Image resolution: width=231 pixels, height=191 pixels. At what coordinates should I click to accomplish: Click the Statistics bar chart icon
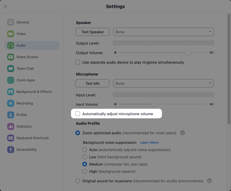(x=11, y=126)
